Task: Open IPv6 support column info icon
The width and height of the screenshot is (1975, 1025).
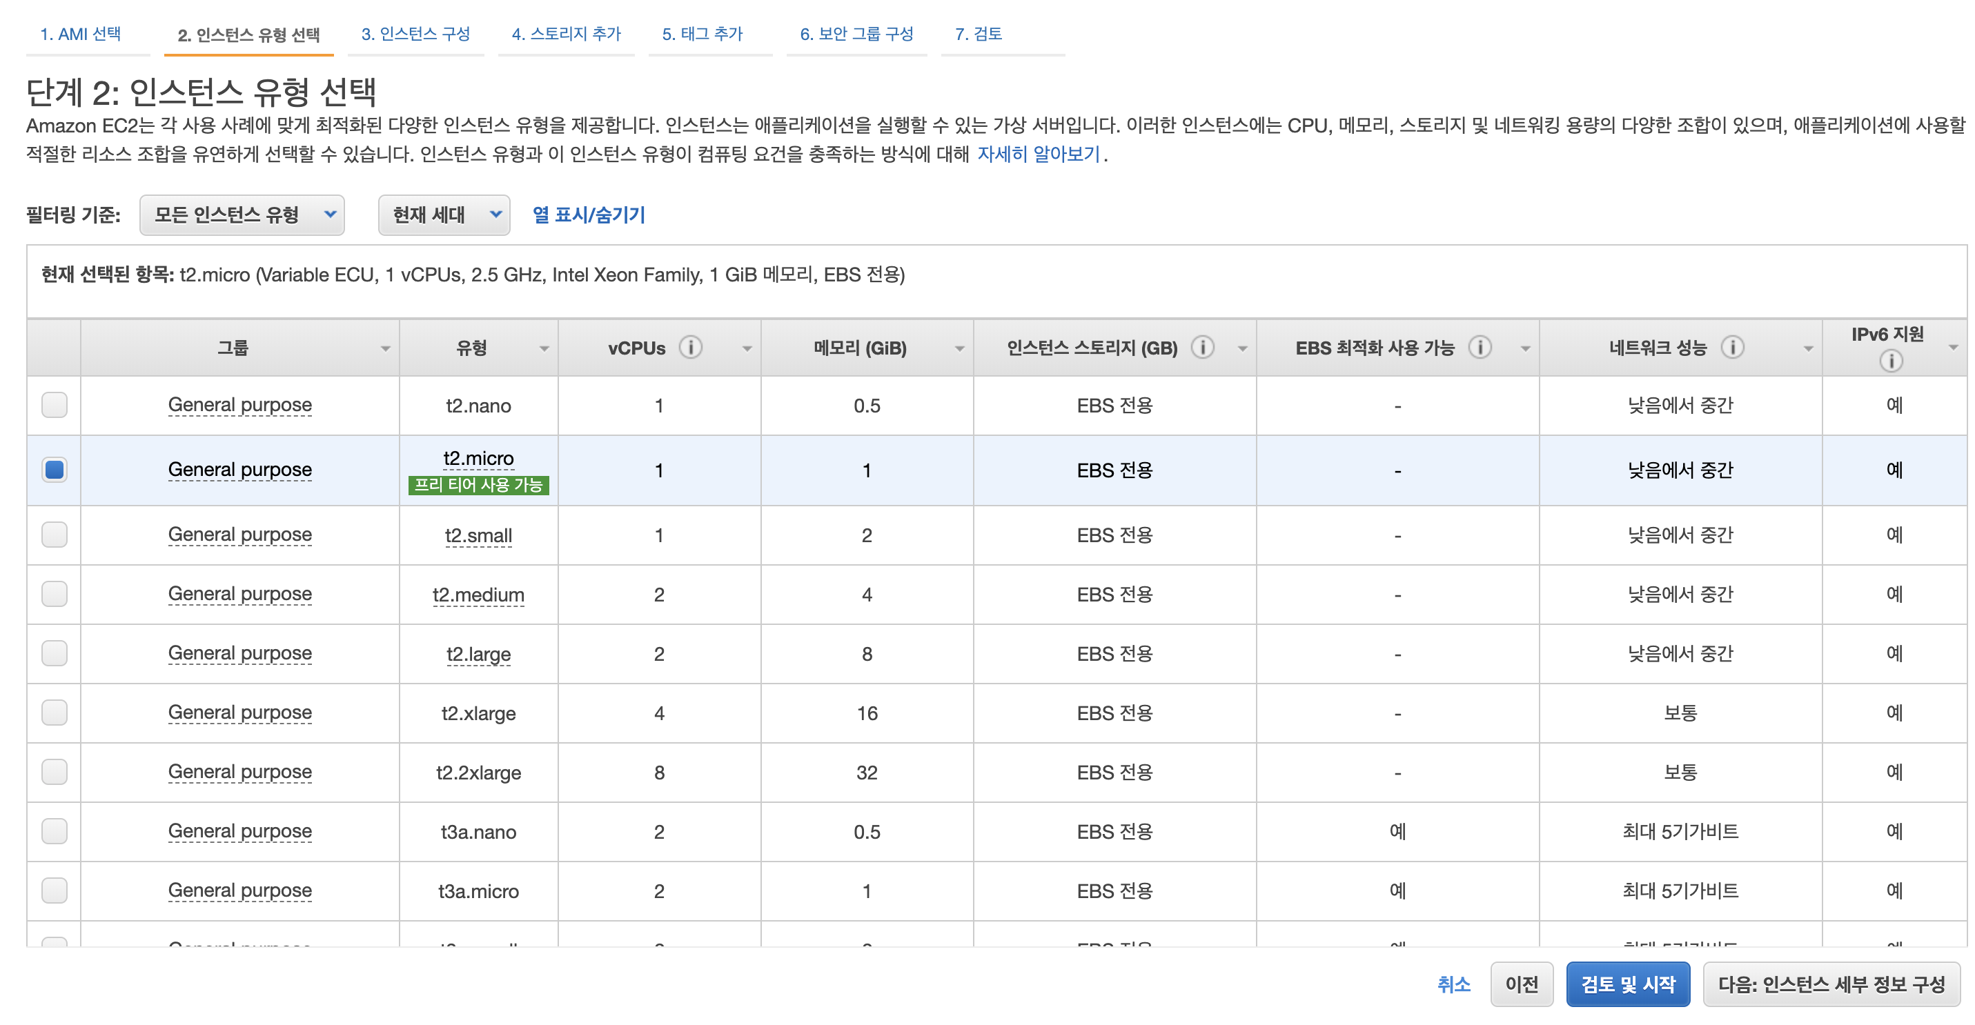Action: click(x=1891, y=360)
